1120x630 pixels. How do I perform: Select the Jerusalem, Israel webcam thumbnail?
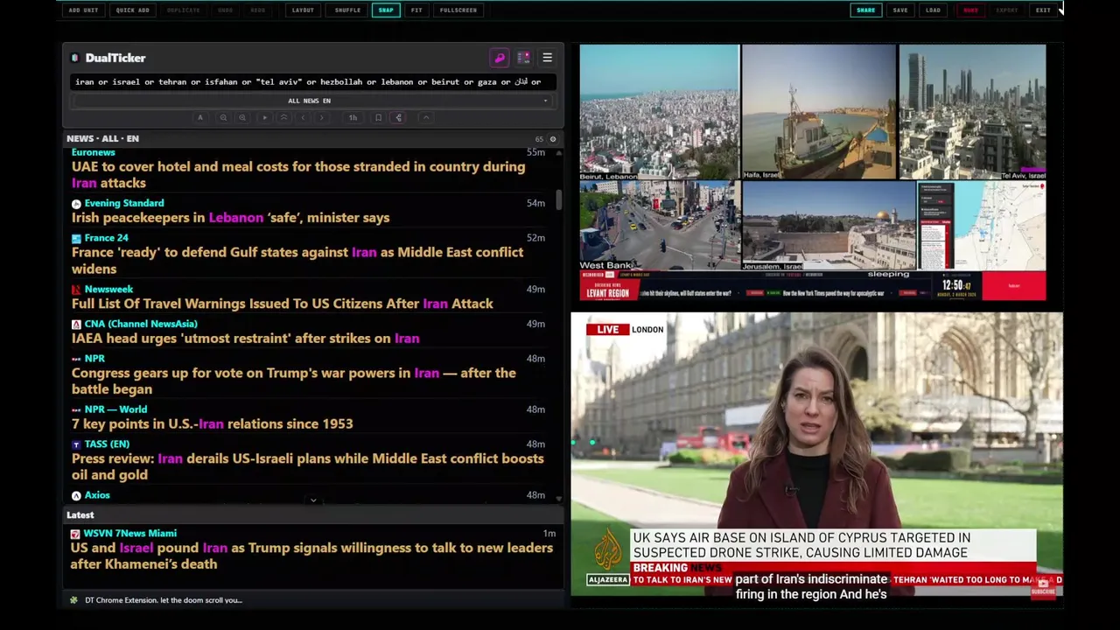[x=829, y=226]
